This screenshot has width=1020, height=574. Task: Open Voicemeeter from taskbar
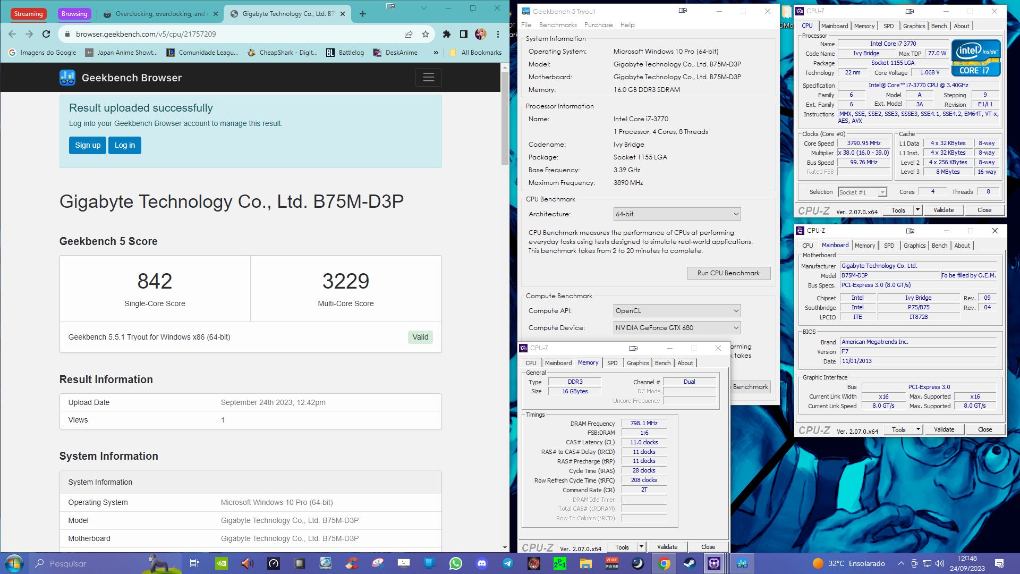pyautogui.click(x=612, y=563)
